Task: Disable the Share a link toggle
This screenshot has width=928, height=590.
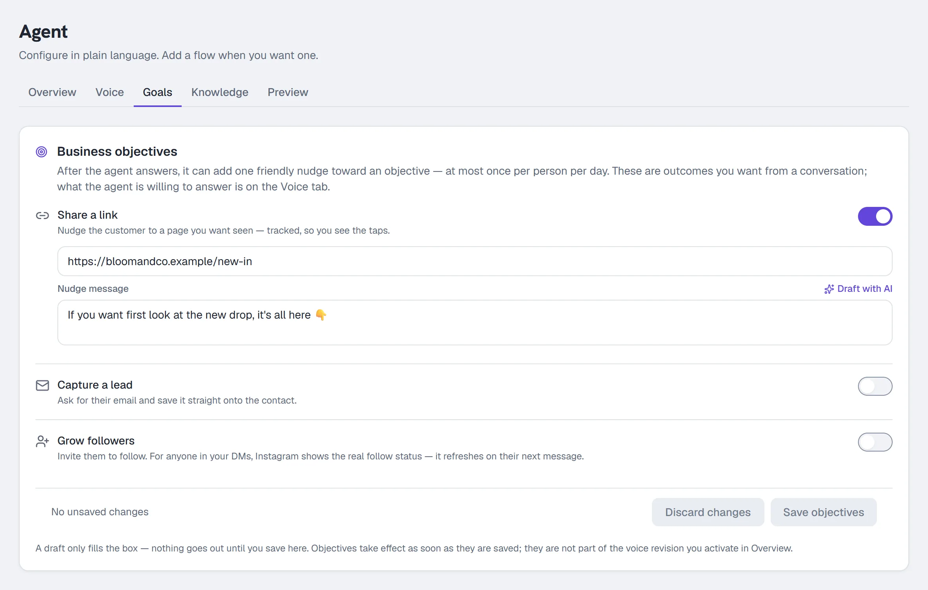Action: [x=875, y=216]
